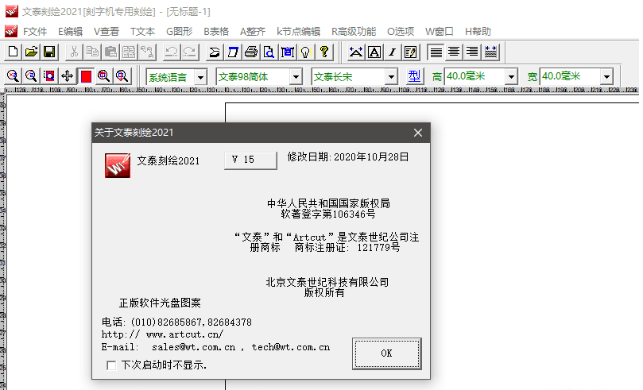This screenshot has height=390, width=643.
Task: Click the scanner image input icon
Action: (x=215, y=52)
